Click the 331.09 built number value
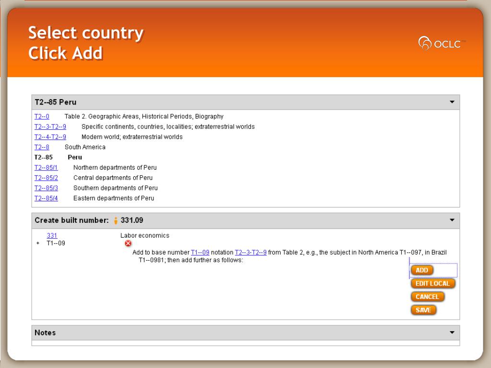Screen dimensions: 491x368 132,220
